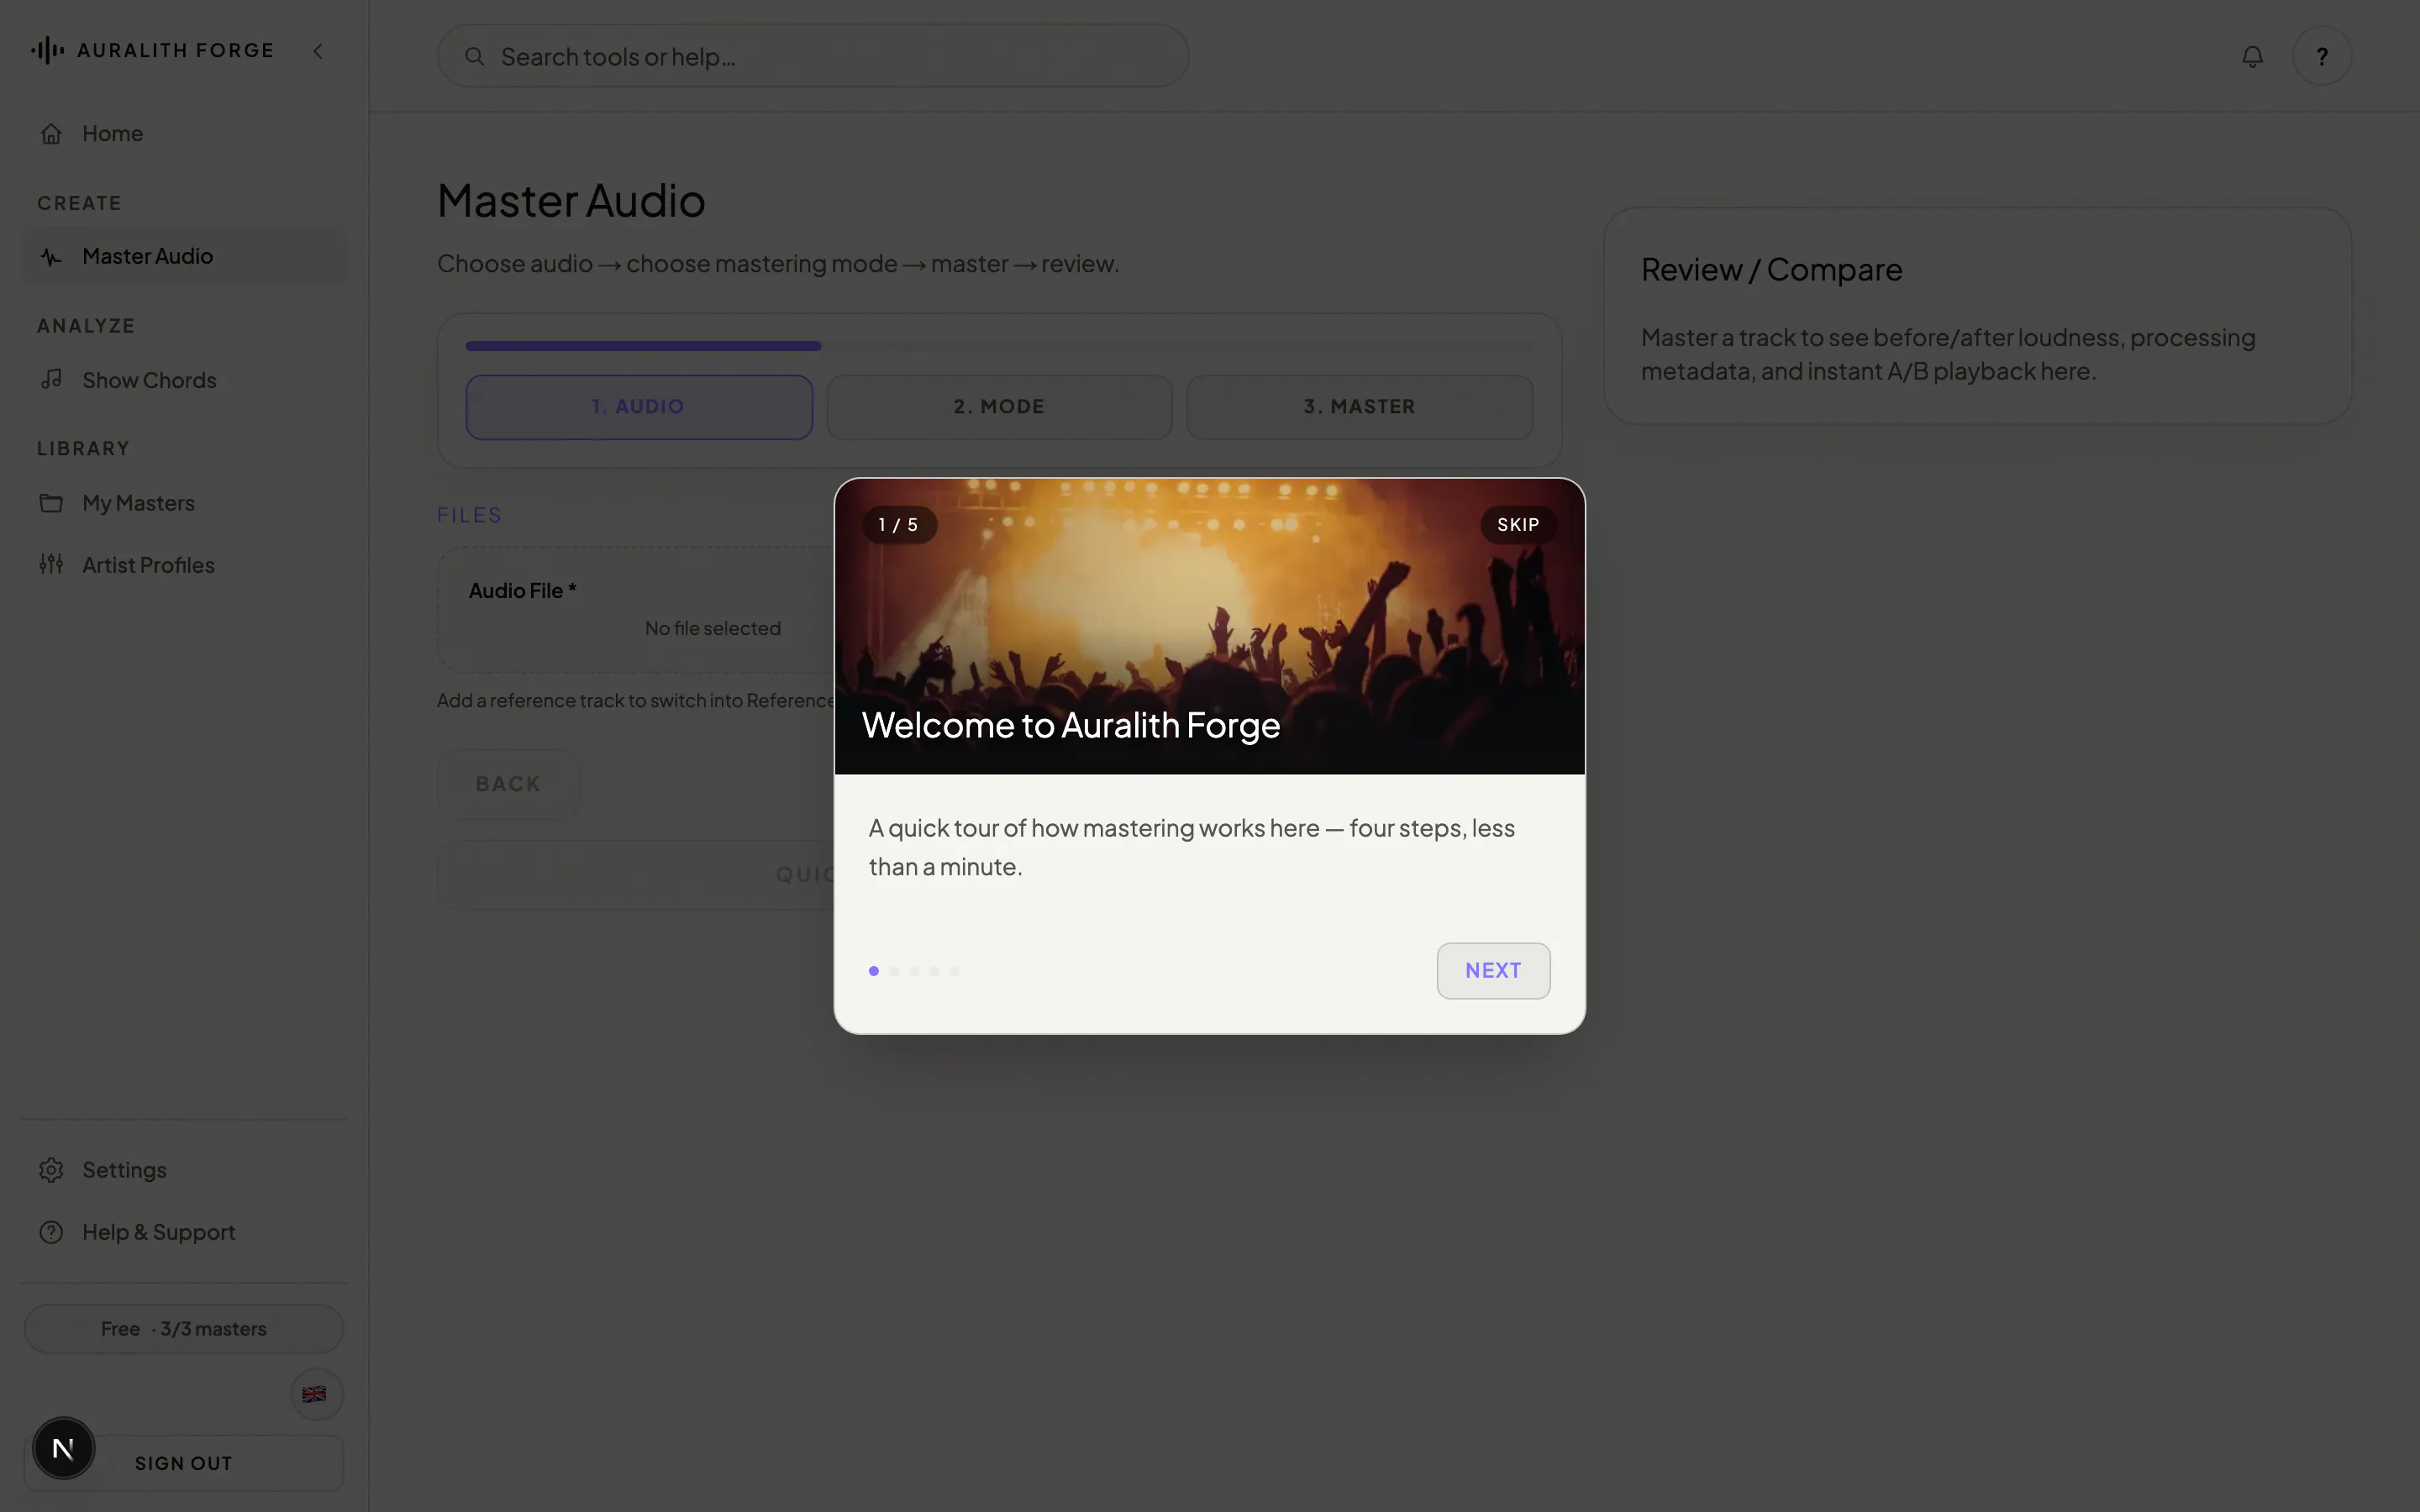Screen dimensions: 2420x1512
Task: Collapse the sidebar with the chevron arrow
Action: pyautogui.click(x=318, y=51)
